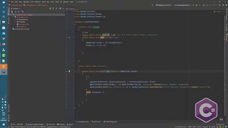Select Program.cs in the solution tree
228x128 pixels.
tap(21, 27)
